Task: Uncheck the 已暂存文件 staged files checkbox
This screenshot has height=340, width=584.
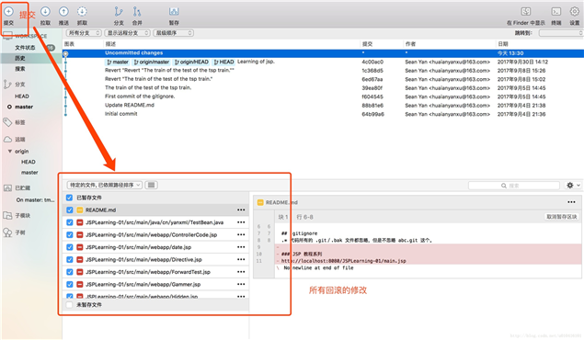Action: pos(69,198)
